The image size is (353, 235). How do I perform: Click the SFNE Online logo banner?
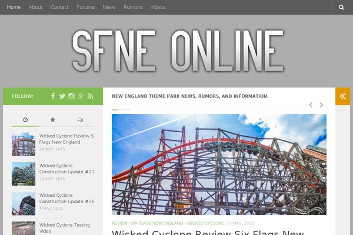coord(178,51)
